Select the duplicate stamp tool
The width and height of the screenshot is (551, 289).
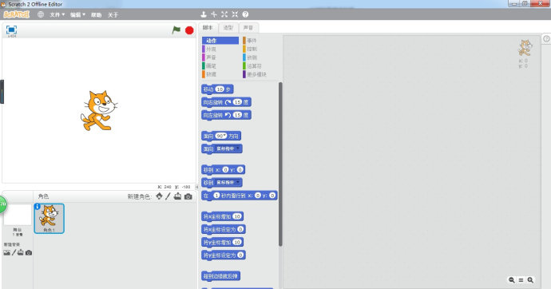204,14
